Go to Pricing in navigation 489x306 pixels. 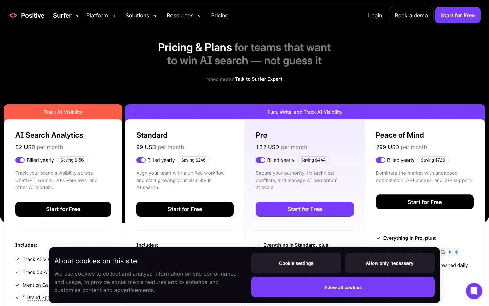pos(220,16)
